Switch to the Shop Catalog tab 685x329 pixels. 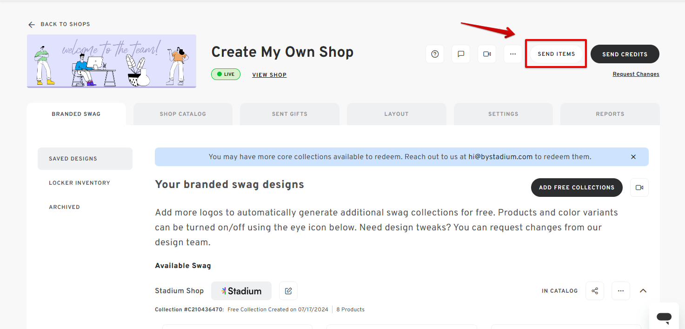[183, 114]
